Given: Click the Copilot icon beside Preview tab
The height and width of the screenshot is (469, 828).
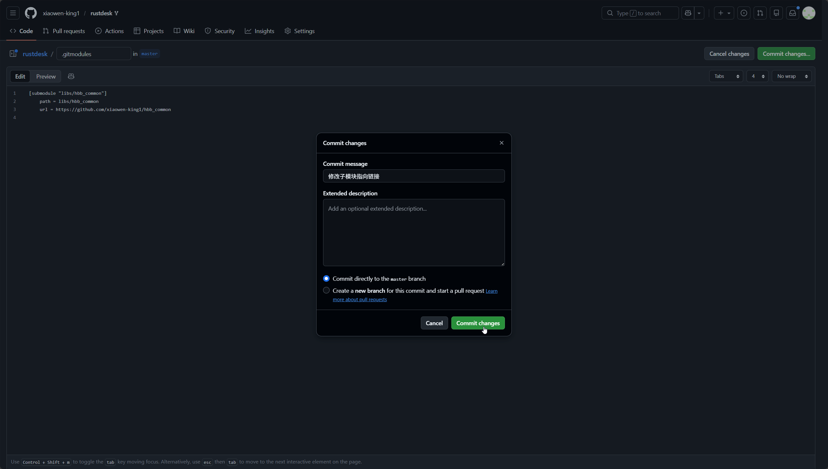Looking at the screenshot, I should (x=71, y=76).
